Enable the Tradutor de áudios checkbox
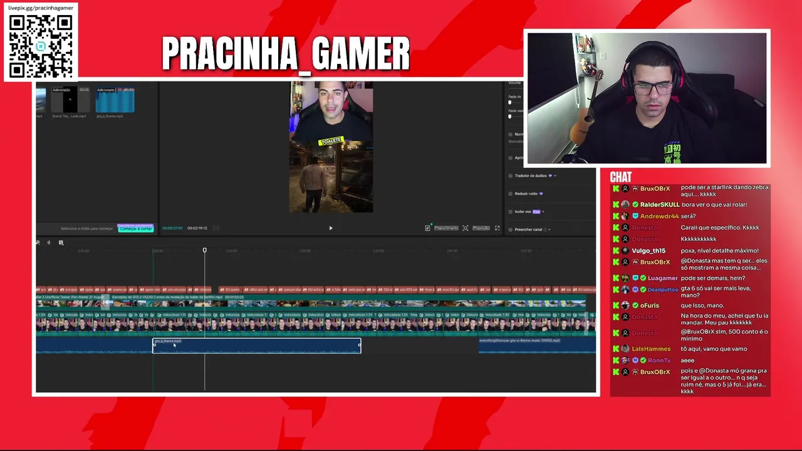The width and height of the screenshot is (802, 451). [510, 176]
